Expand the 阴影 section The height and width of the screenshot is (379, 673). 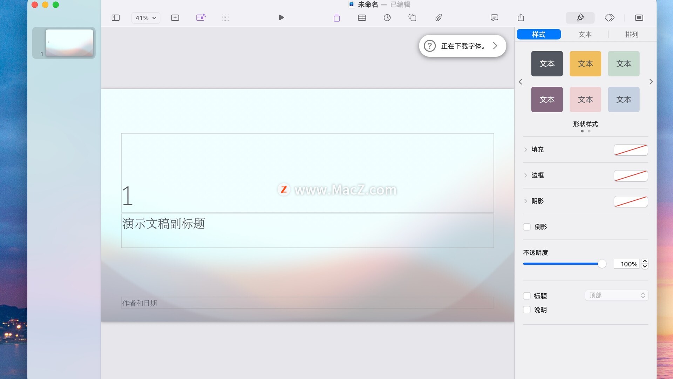(x=525, y=201)
